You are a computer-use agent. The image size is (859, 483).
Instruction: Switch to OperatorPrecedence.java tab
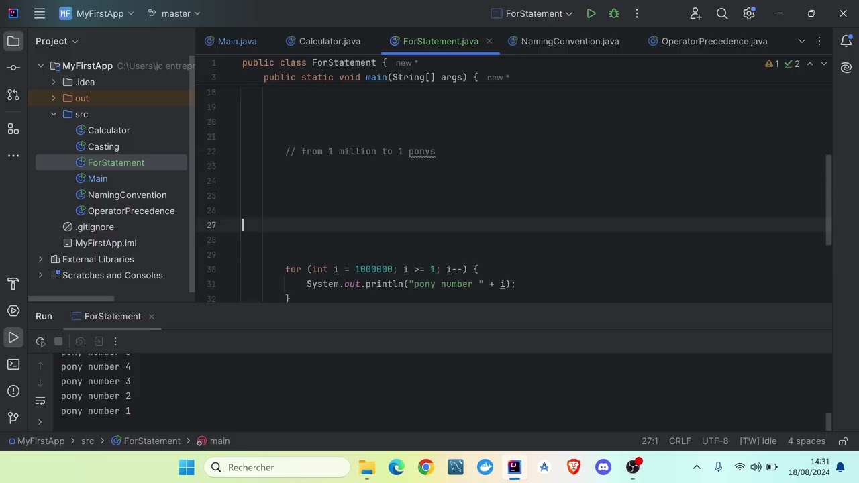coord(707,41)
